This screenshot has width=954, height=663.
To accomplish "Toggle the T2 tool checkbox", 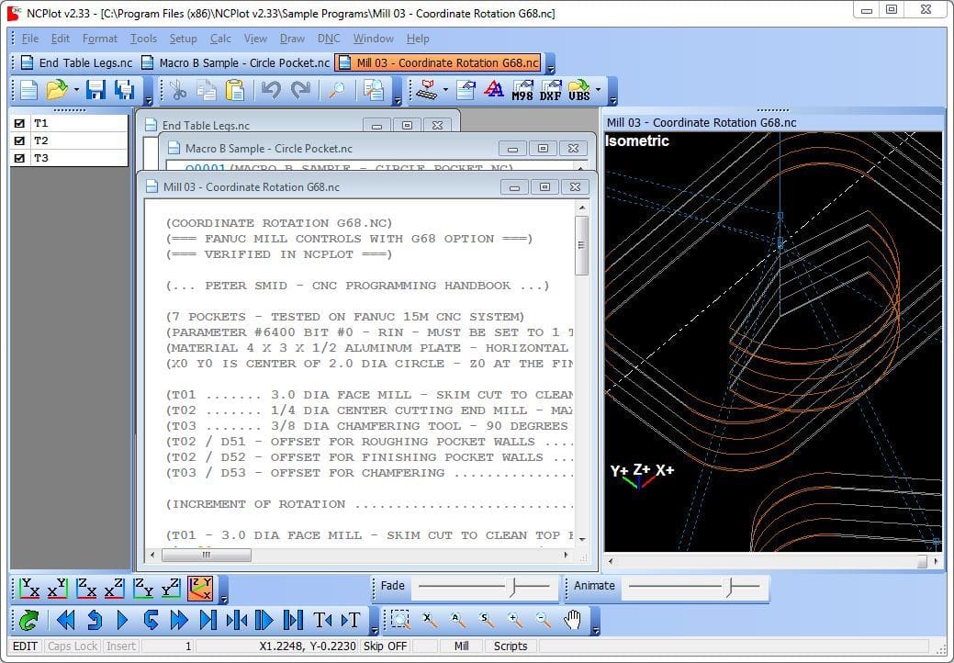I will coord(19,140).
